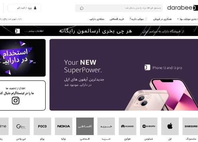Open the مجله‌ی دارابیـ menu item
The image size is (198, 142).
[97, 19]
